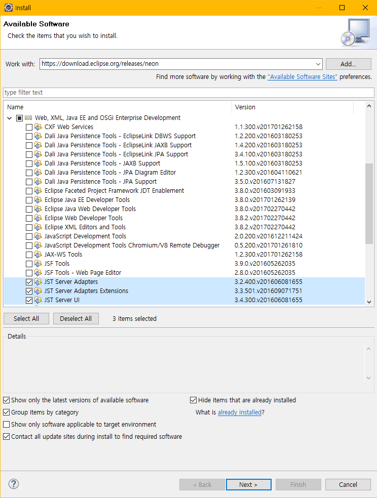This screenshot has height=498, width=377.
Task: Toggle Show only the latest versions checkbox
Action: click(7, 400)
